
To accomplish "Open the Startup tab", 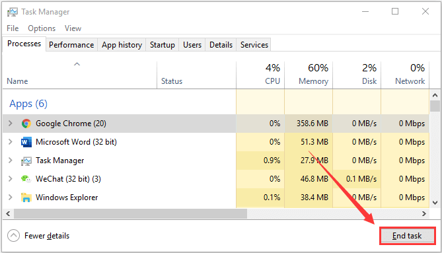I will (x=163, y=45).
